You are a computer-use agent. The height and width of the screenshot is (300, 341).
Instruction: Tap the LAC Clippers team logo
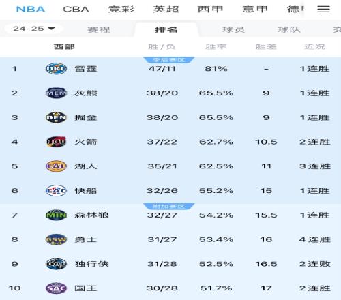pos(56,191)
